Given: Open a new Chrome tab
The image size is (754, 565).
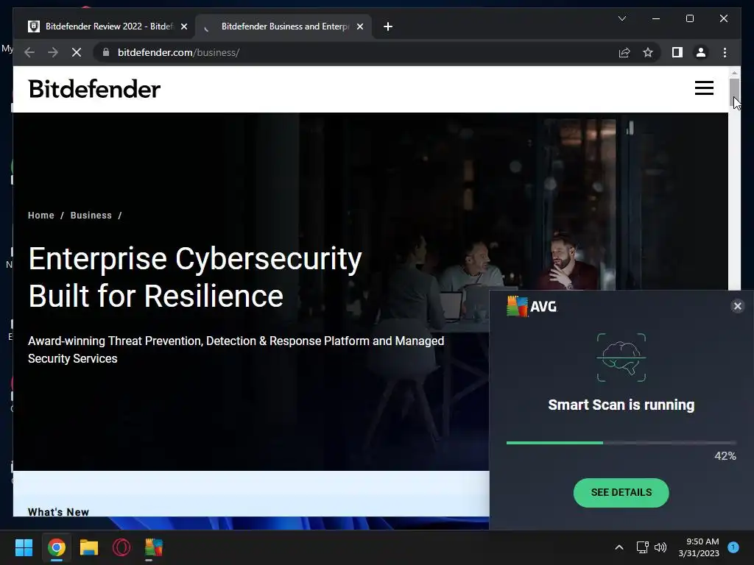Looking at the screenshot, I should point(387,26).
